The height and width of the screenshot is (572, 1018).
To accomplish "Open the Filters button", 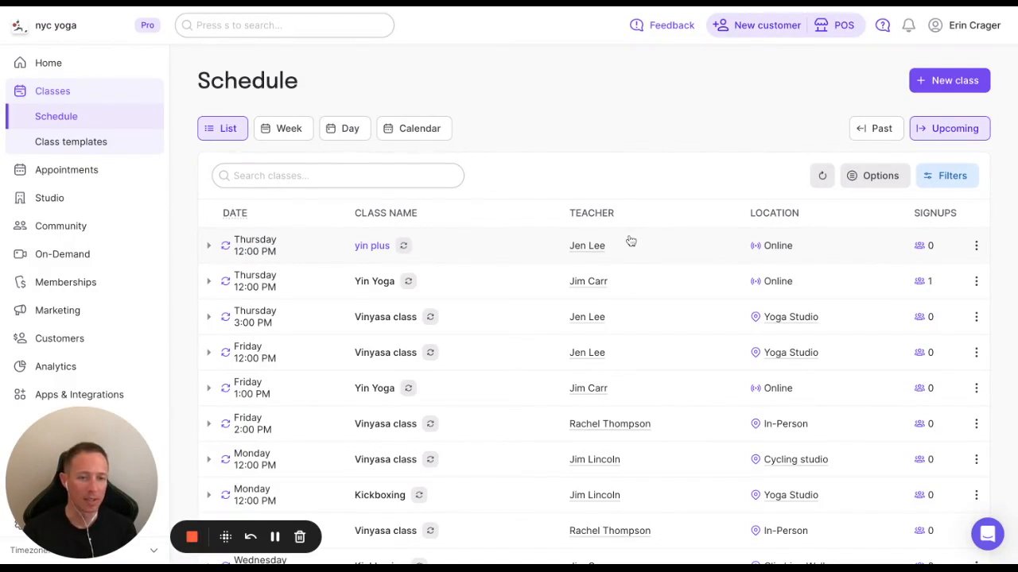I will click(946, 176).
